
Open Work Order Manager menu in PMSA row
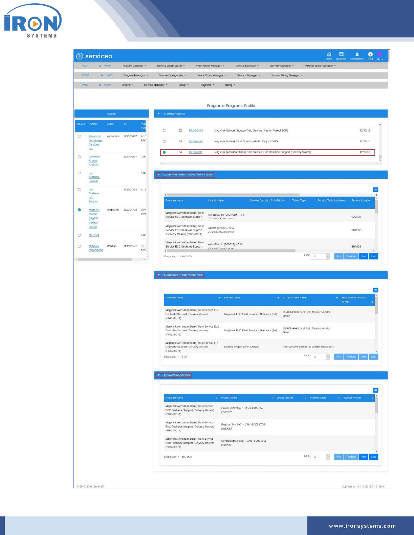tap(212, 75)
